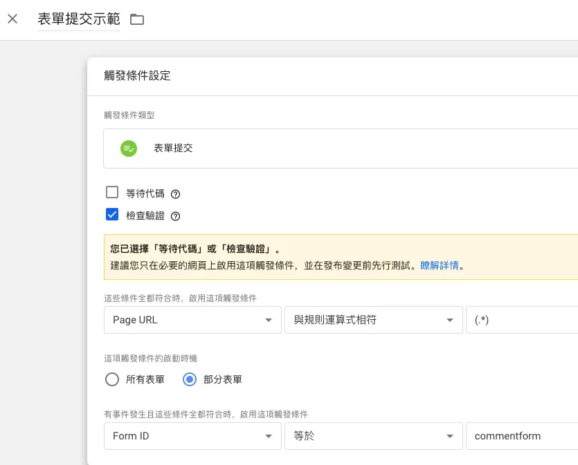Open the Form ID variable dropdown
This screenshot has width=578, height=465.
click(x=193, y=436)
